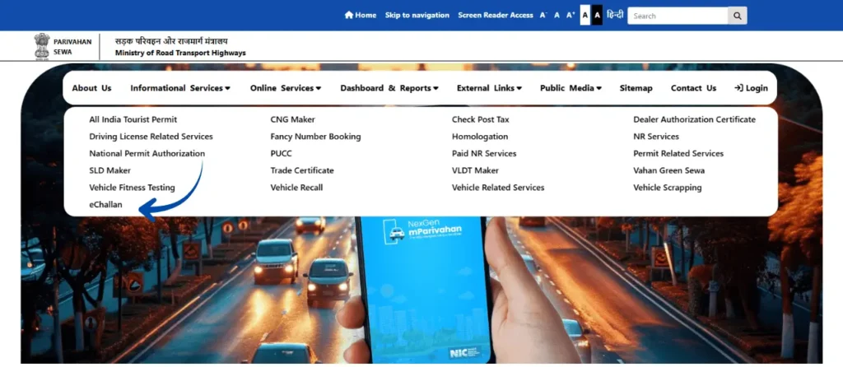Screen dimensions: 843x367
Task: Expand the Dashboard & Reports dropdown
Action: [389, 88]
